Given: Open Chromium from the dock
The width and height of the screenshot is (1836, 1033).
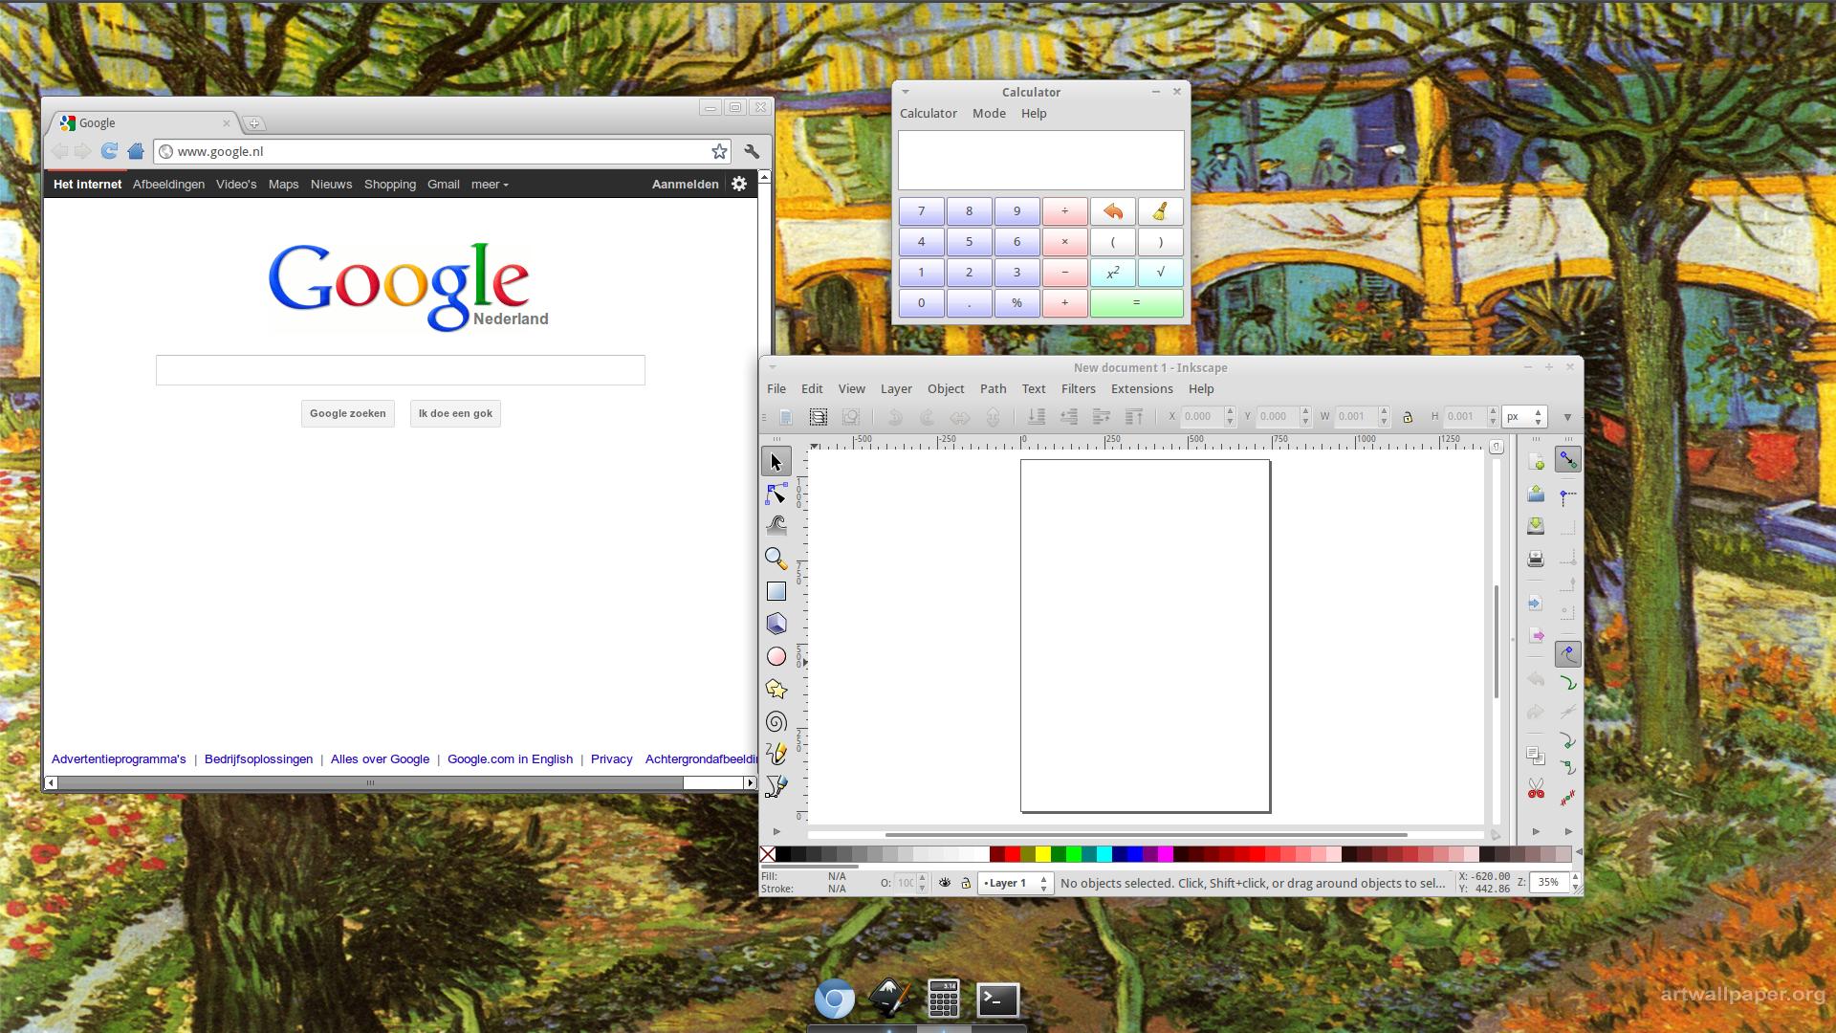Looking at the screenshot, I should coord(834,1000).
